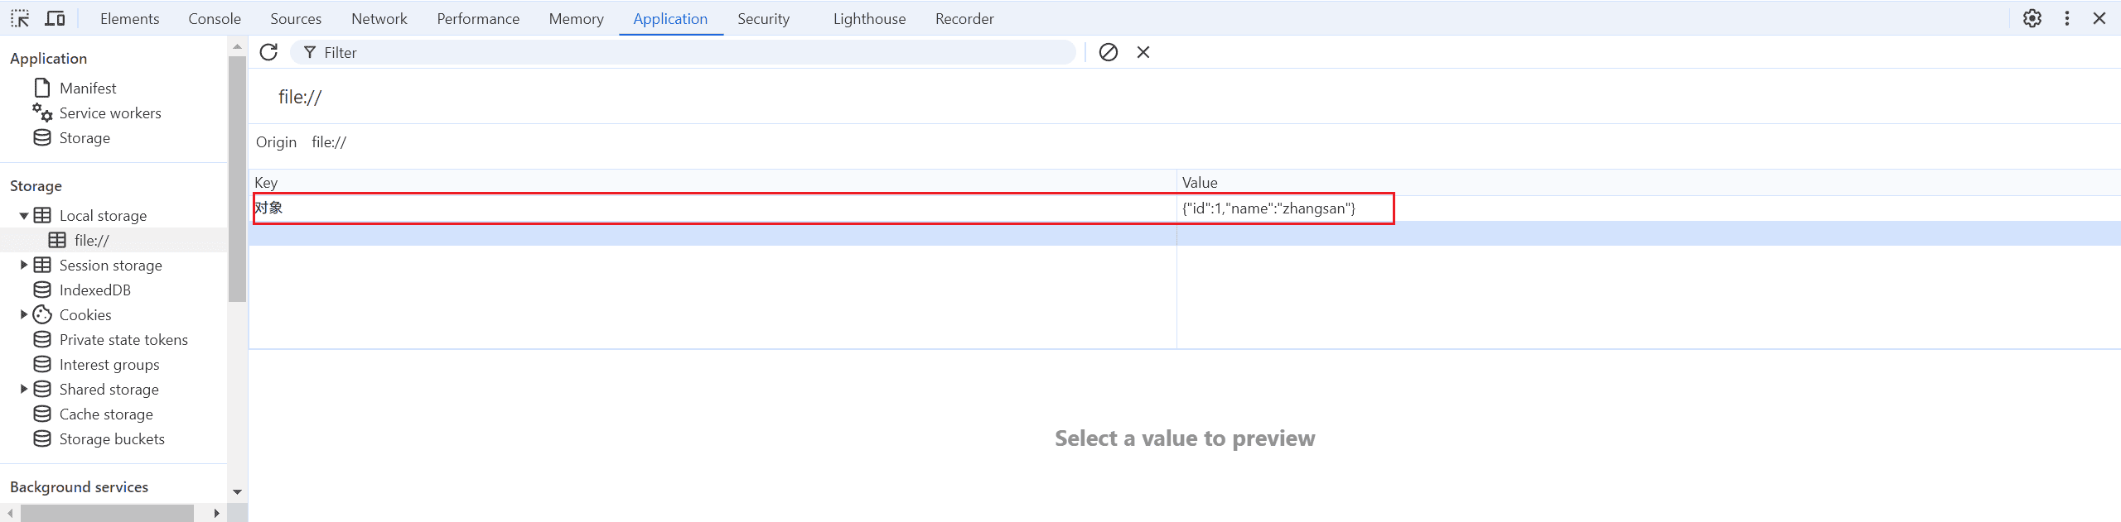Click the sidebar horizontal scrollbar thumb
The image size is (2121, 522).
[108, 513]
